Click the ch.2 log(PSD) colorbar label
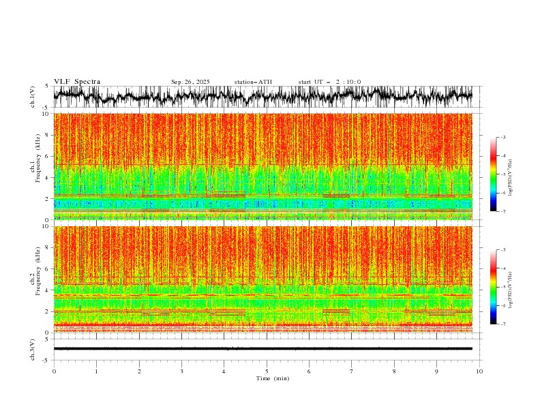The height and width of the screenshot is (417, 540). (511, 290)
